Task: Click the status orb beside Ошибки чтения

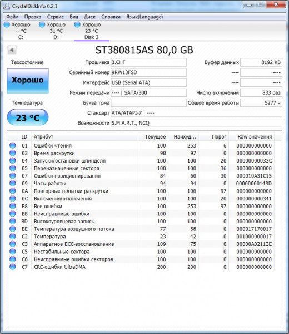Action: coord(13,145)
